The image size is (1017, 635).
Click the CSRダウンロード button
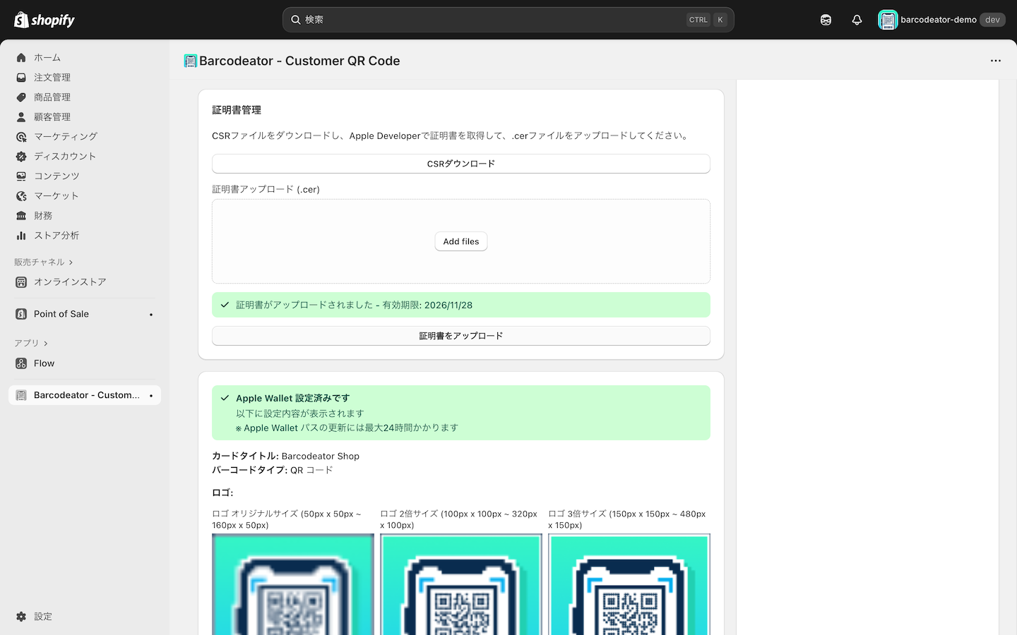coord(460,163)
